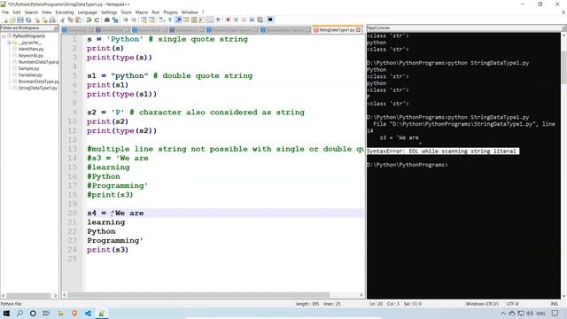Open Windows taskbar search
567x319 pixels.
pos(19,314)
